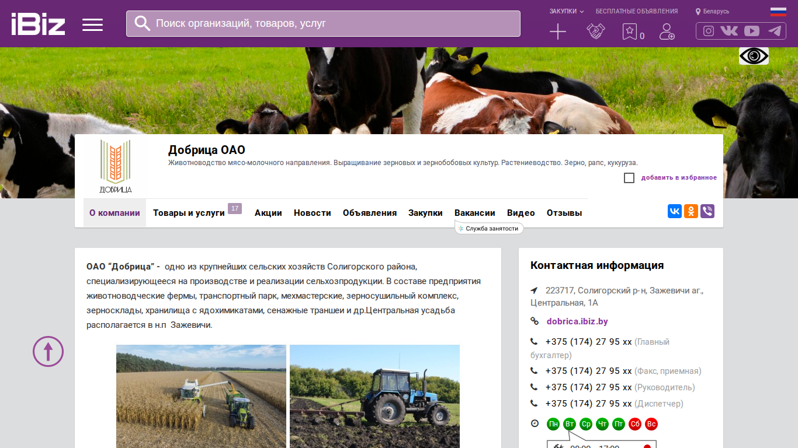Open the Вакансии tab

pyautogui.click(x=475, y=213)
